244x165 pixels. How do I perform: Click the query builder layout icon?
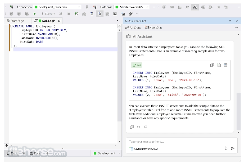point(107,14)
